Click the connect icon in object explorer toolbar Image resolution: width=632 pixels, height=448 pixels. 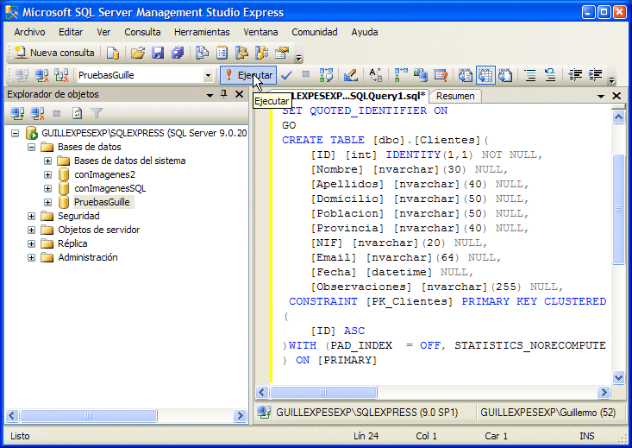point(17,113)
